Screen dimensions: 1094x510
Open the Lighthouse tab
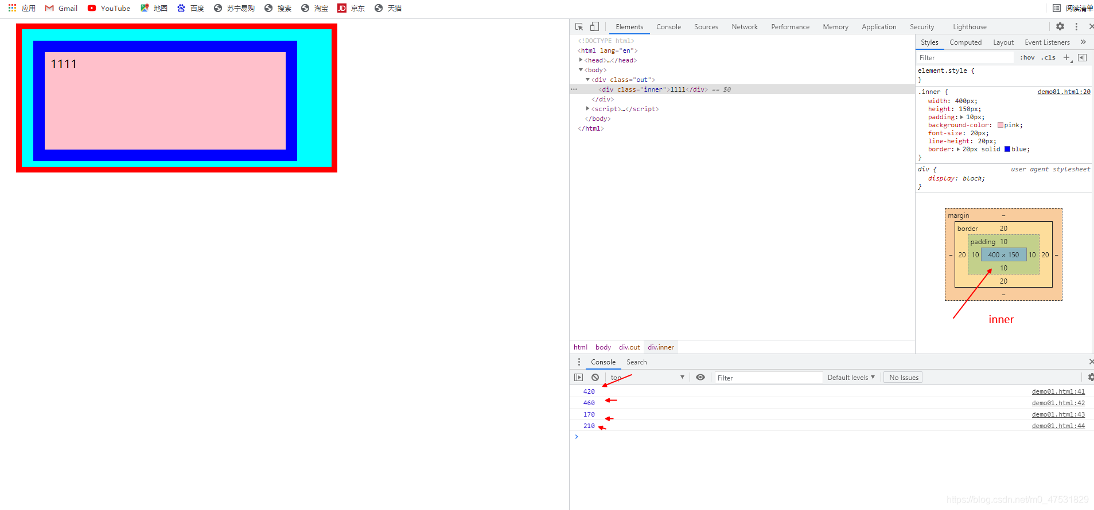970,27
